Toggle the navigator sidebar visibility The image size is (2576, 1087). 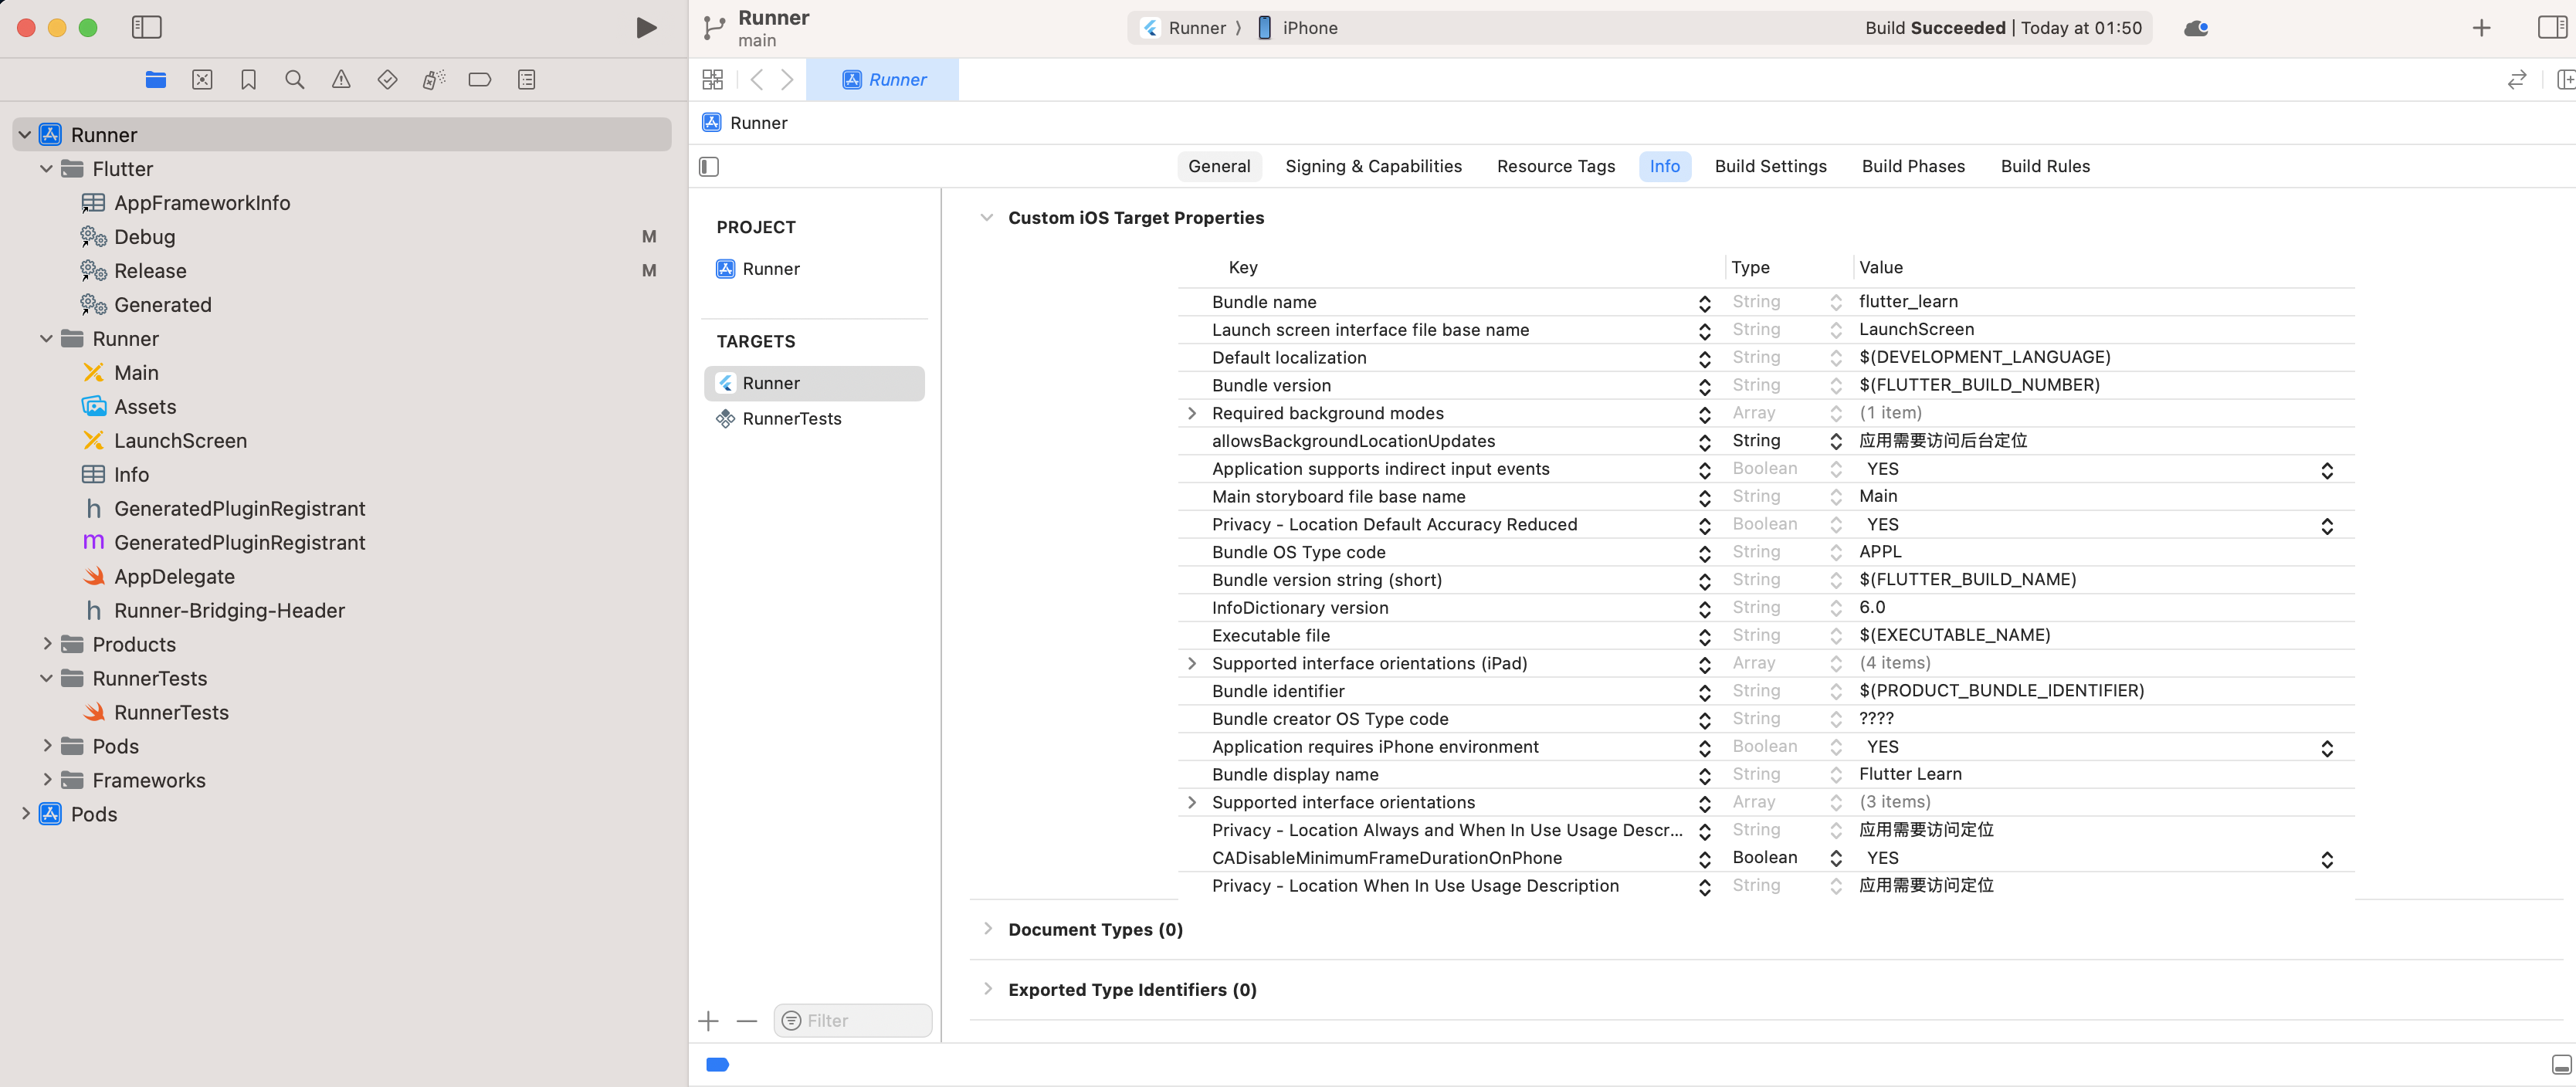coord(147,28)
